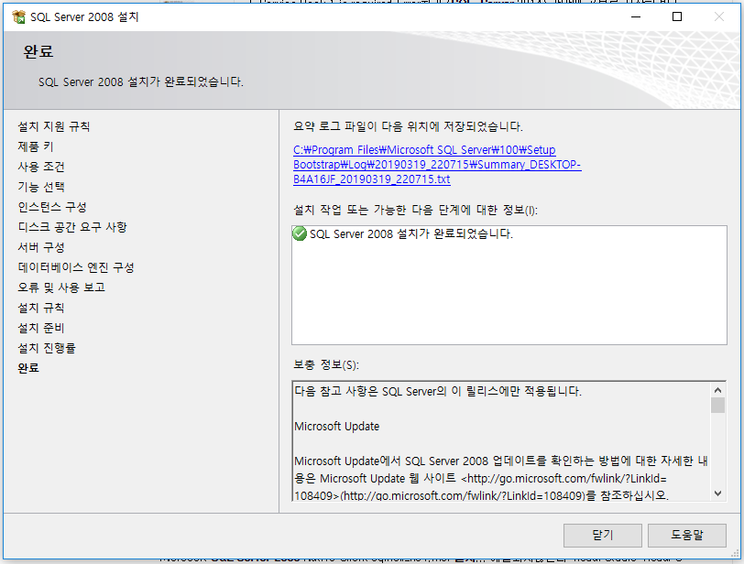Click the 디스크 공간 요구 사항 step
This screenshot has height=564, width=744.
point(72,227)
